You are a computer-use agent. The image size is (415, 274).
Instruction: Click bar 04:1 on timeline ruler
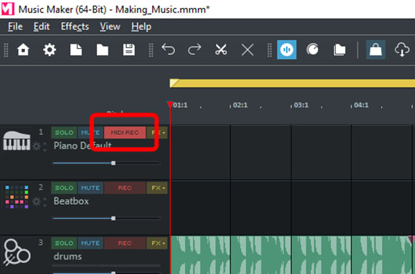tap(361, 105)
